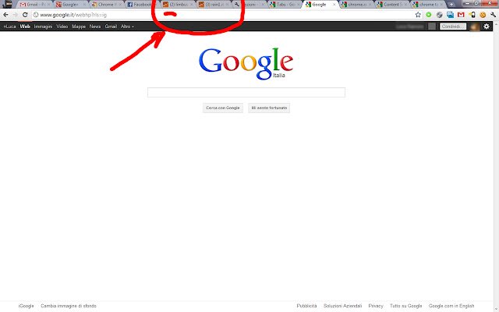
Task: Focus the Google search input field
Action: tap(246, 92)
